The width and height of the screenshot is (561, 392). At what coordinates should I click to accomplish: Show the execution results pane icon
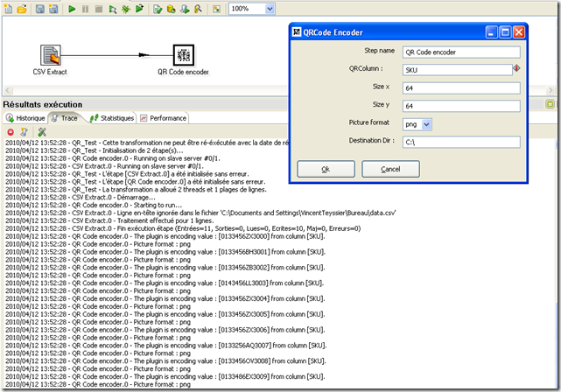click(x=216, y=9)
